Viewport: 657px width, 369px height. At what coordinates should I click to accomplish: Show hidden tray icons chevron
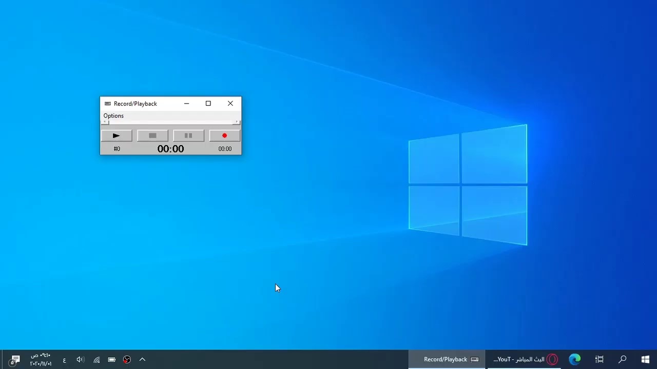142,360
